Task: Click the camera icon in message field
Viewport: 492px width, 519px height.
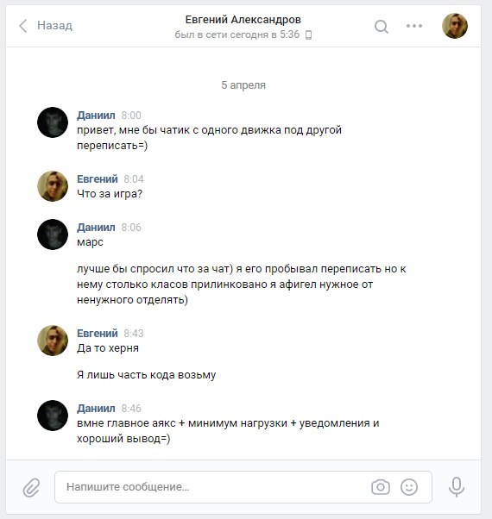Action: (x=381, y=487)
